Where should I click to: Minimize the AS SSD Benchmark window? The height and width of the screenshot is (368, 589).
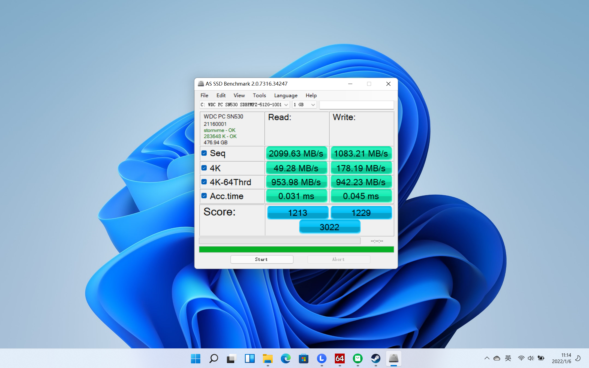point(350,84)
